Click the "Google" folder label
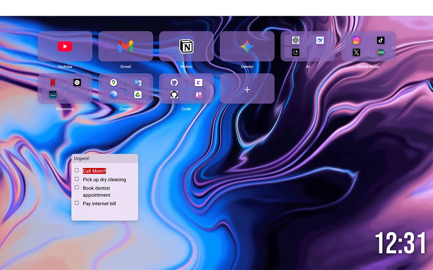Viewport: 433px width, 270px height. pos(126,109)
